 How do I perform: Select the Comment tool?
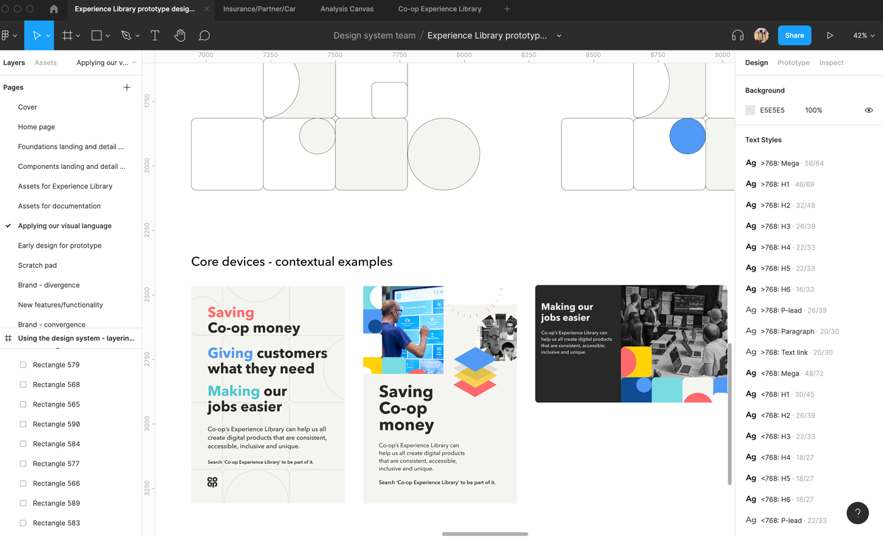(204, 35)
